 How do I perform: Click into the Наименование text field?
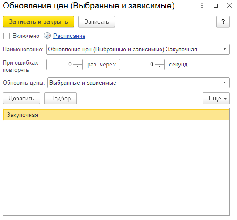(133, 49)
